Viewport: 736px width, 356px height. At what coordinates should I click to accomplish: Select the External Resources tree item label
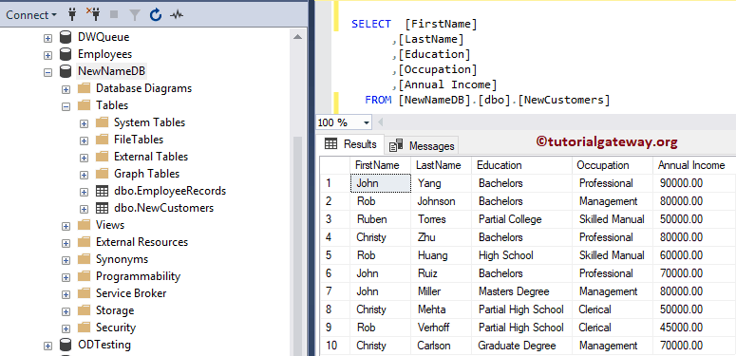[x=142, y=242]
